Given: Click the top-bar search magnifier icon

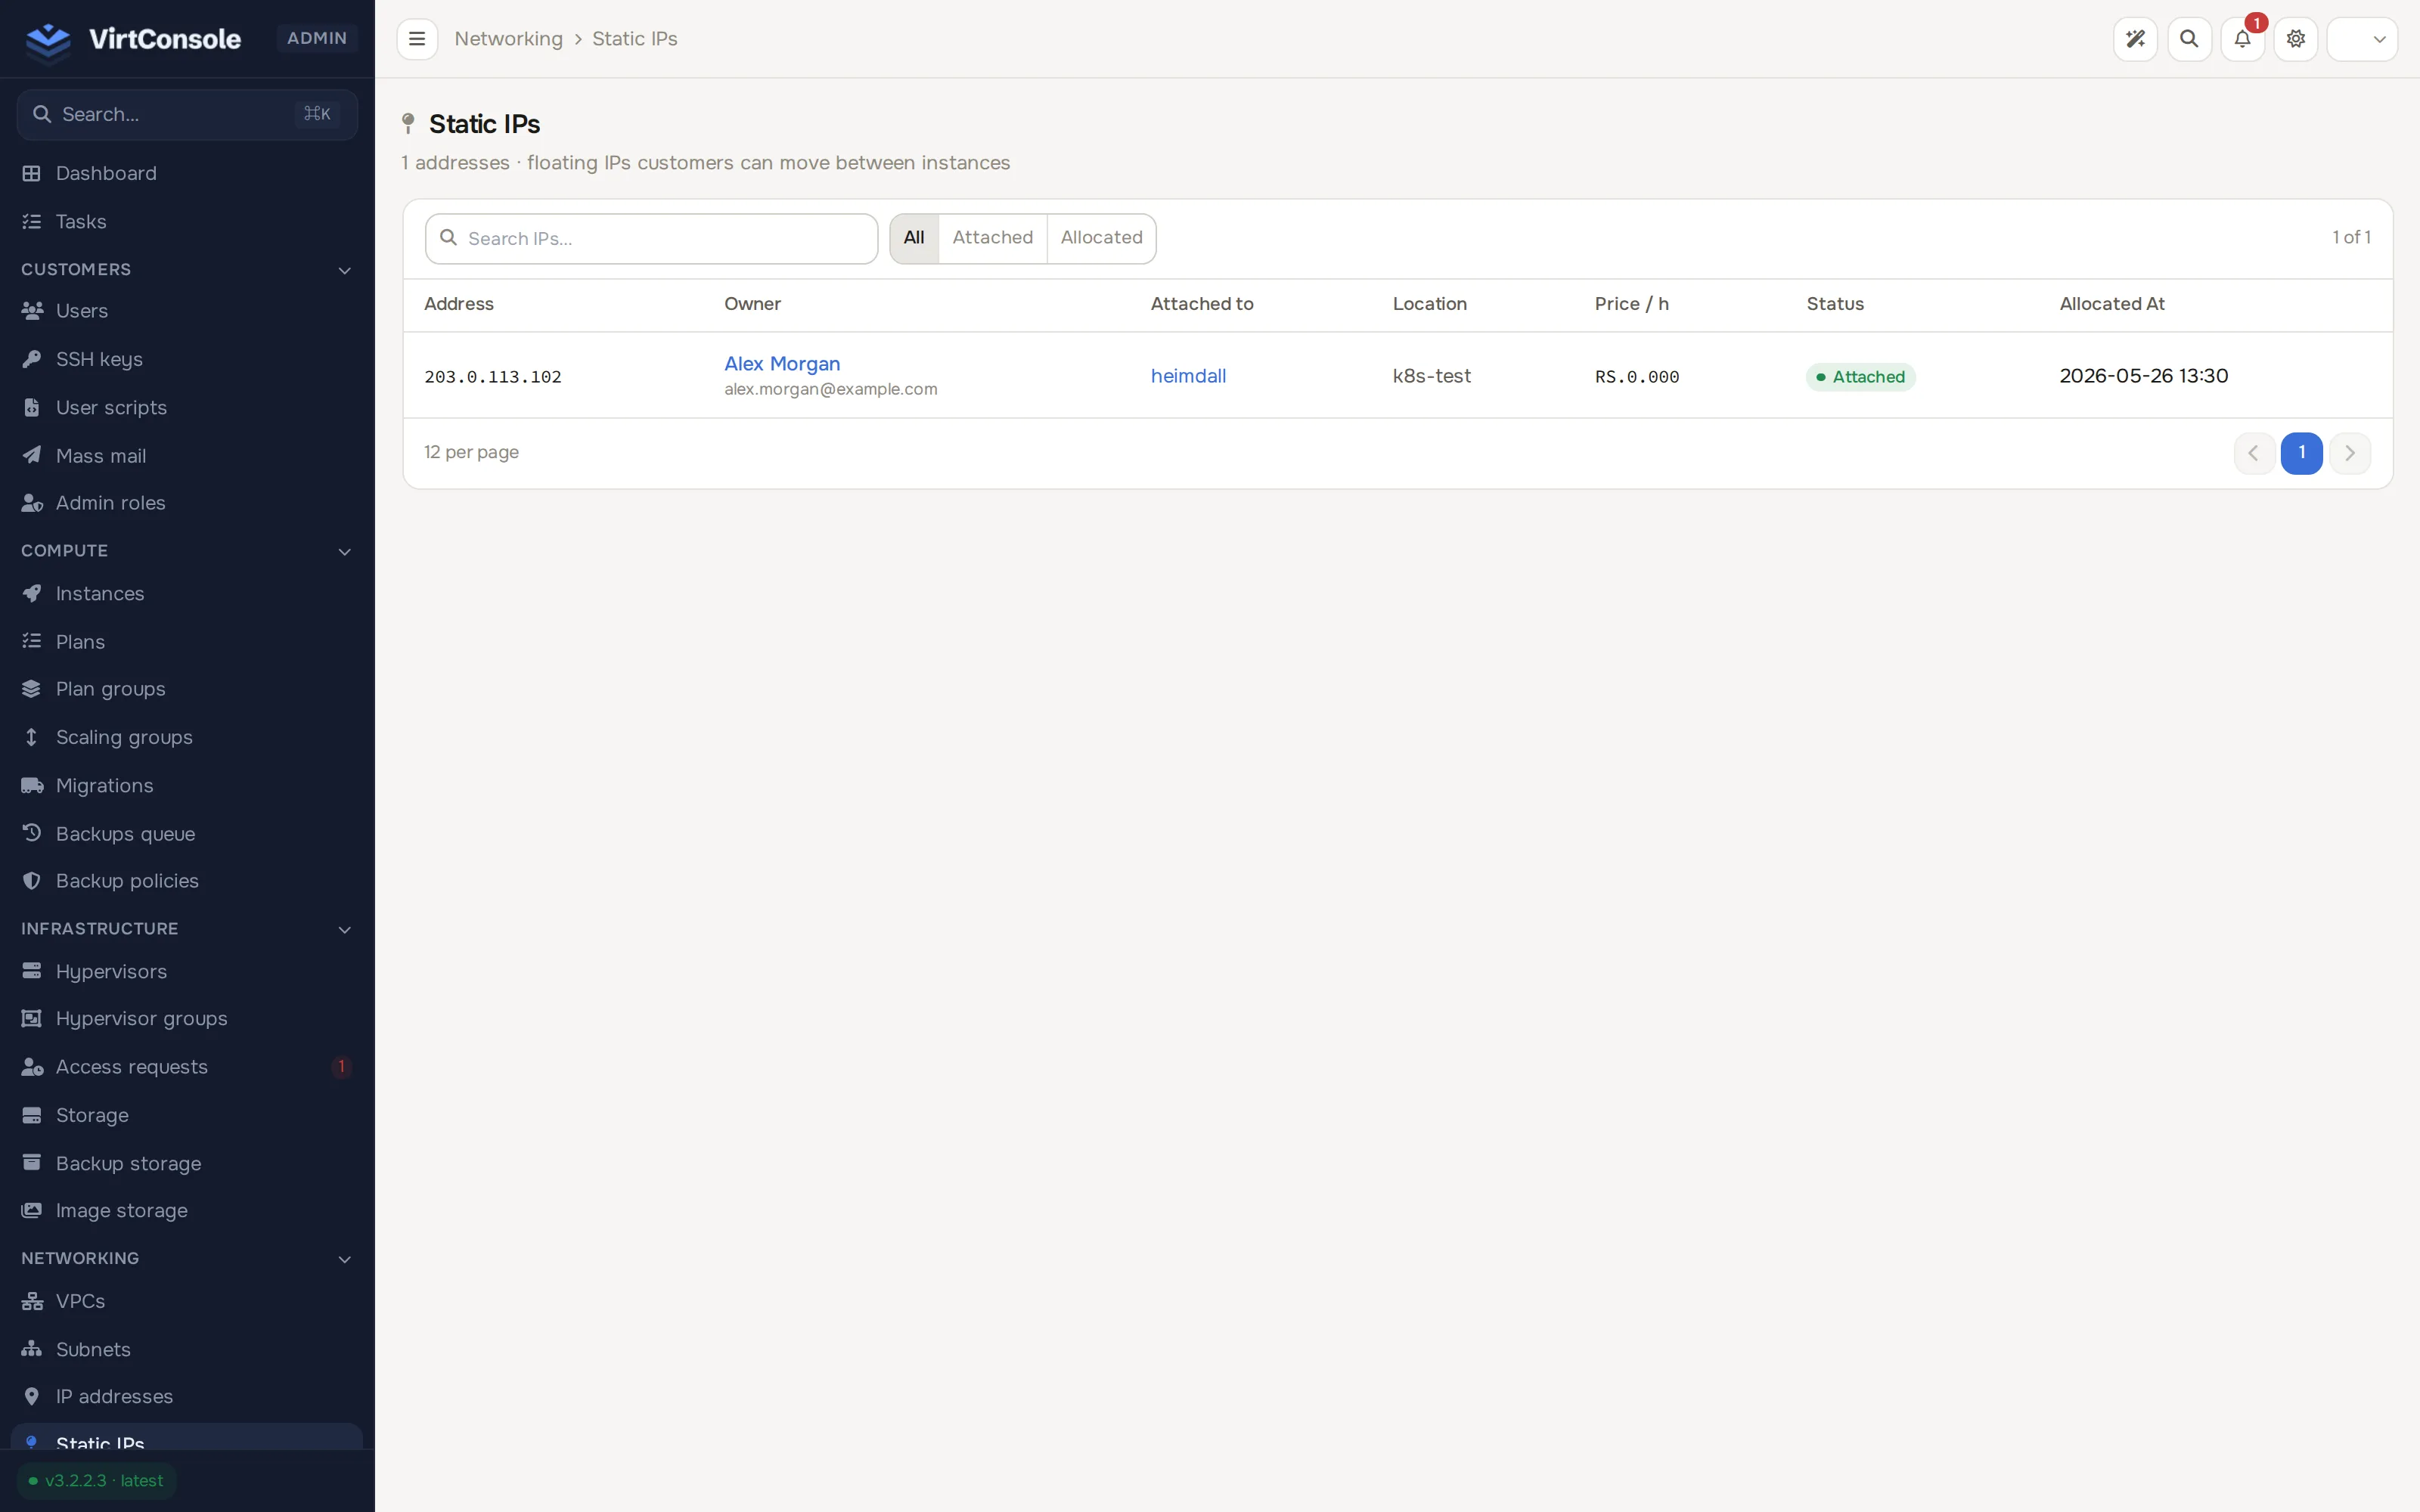Looking at the screenshot, I should coord(2189,39).
